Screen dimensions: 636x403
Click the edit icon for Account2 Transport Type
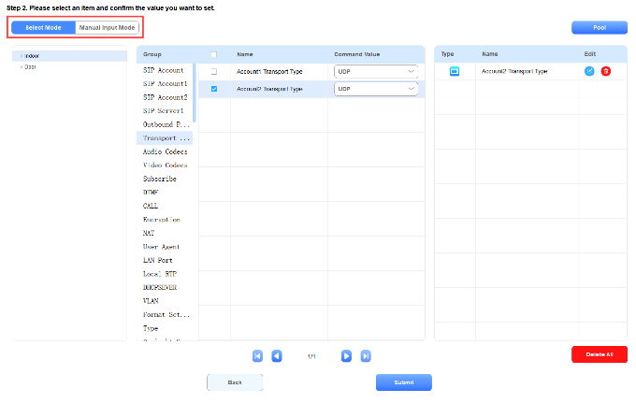tap(589, 71)
